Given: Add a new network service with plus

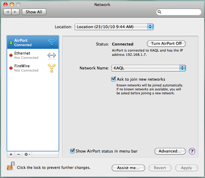Looking at the screenshot, I should 11,154.
